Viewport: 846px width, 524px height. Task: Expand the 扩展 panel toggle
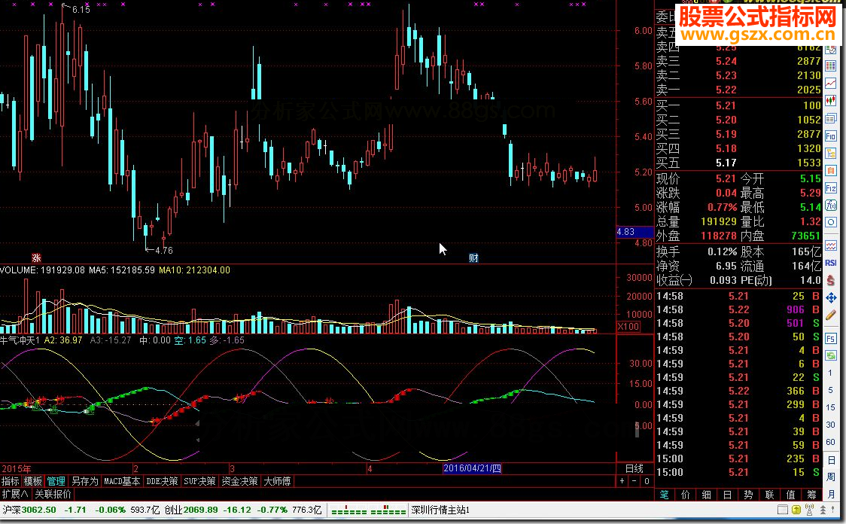(x=15, y=494)
